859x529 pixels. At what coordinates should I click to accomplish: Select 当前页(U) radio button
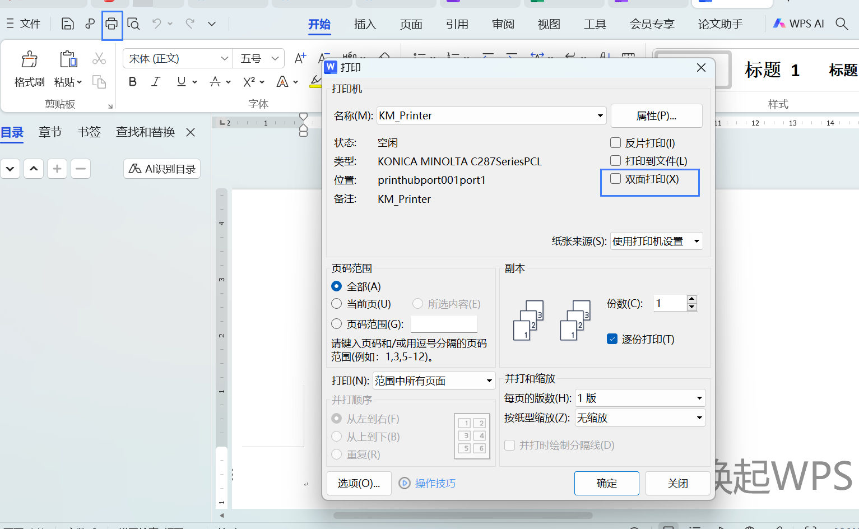click(336, 304)
